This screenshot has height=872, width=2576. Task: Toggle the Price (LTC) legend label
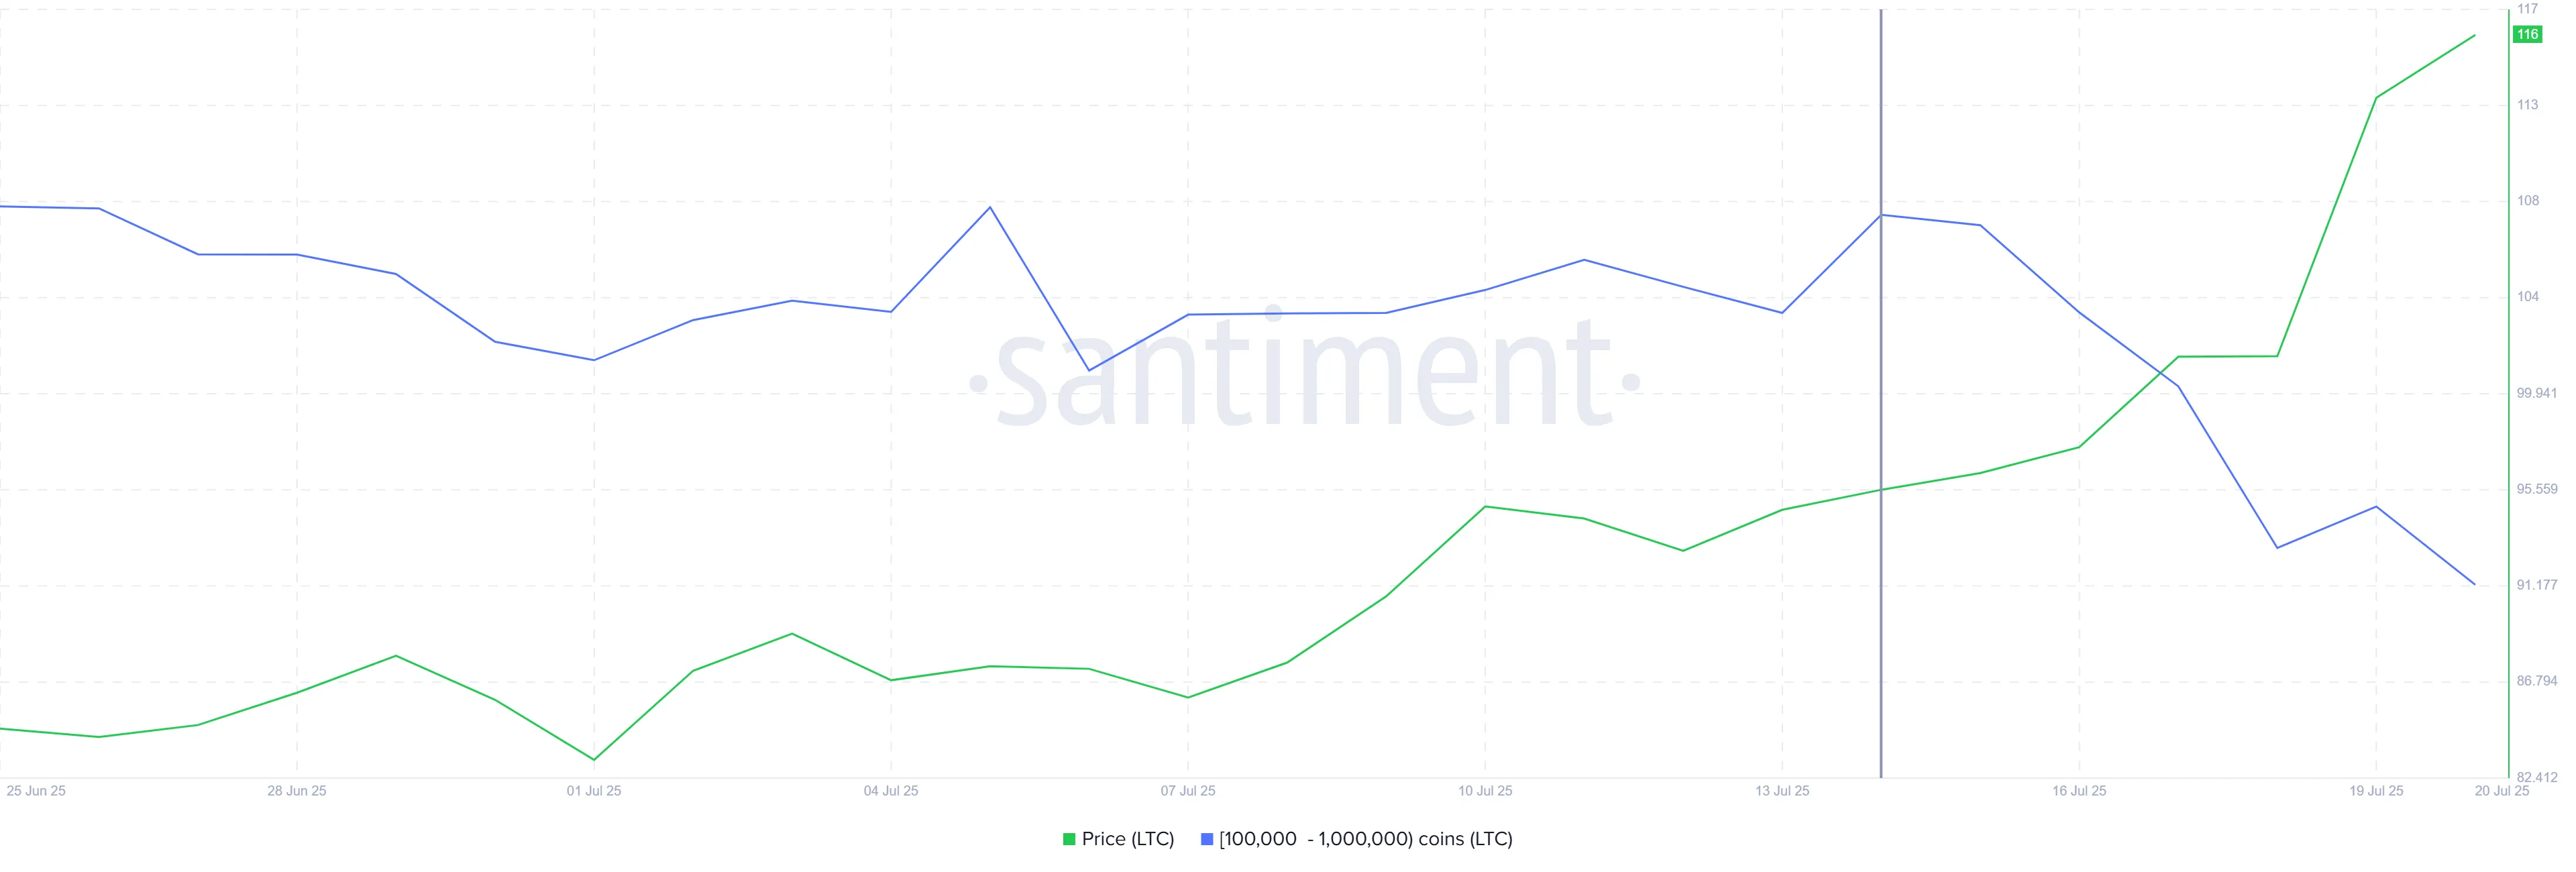click(x=1128, y=839)
